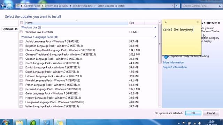Check Czech Language Pack checkbox

point(21,63)
